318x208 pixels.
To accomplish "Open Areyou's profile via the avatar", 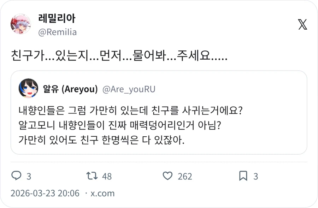I will click(27, 88).
